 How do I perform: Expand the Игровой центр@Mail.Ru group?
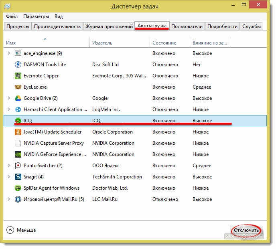pyautogui.click(x=9, y=199)
